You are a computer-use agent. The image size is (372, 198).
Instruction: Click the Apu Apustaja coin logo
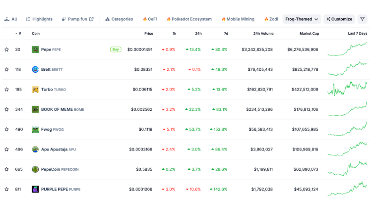35,149
